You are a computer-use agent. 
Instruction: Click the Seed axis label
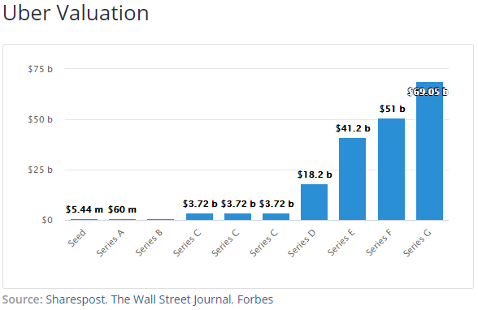tap(76, 238)
